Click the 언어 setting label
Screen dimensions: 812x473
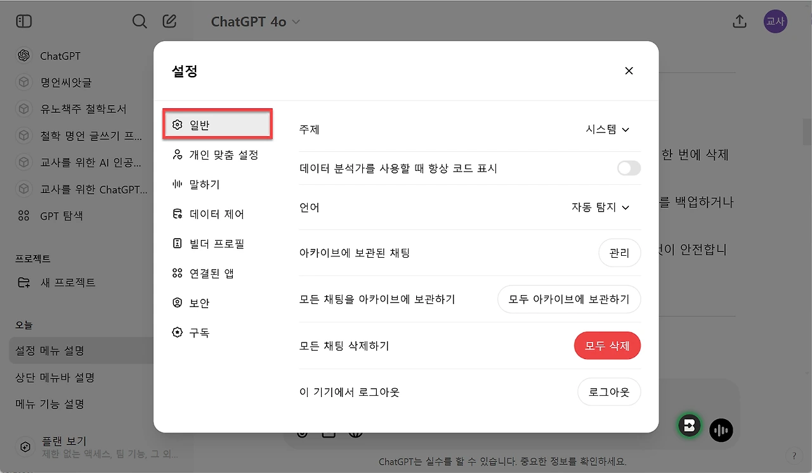pyautogui.click(x=309, y=207)
